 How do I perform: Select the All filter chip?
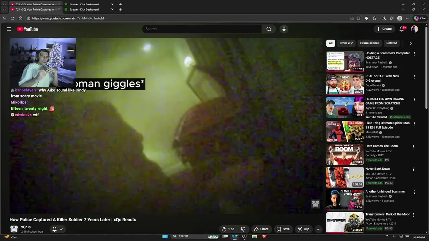pos(330,43)
